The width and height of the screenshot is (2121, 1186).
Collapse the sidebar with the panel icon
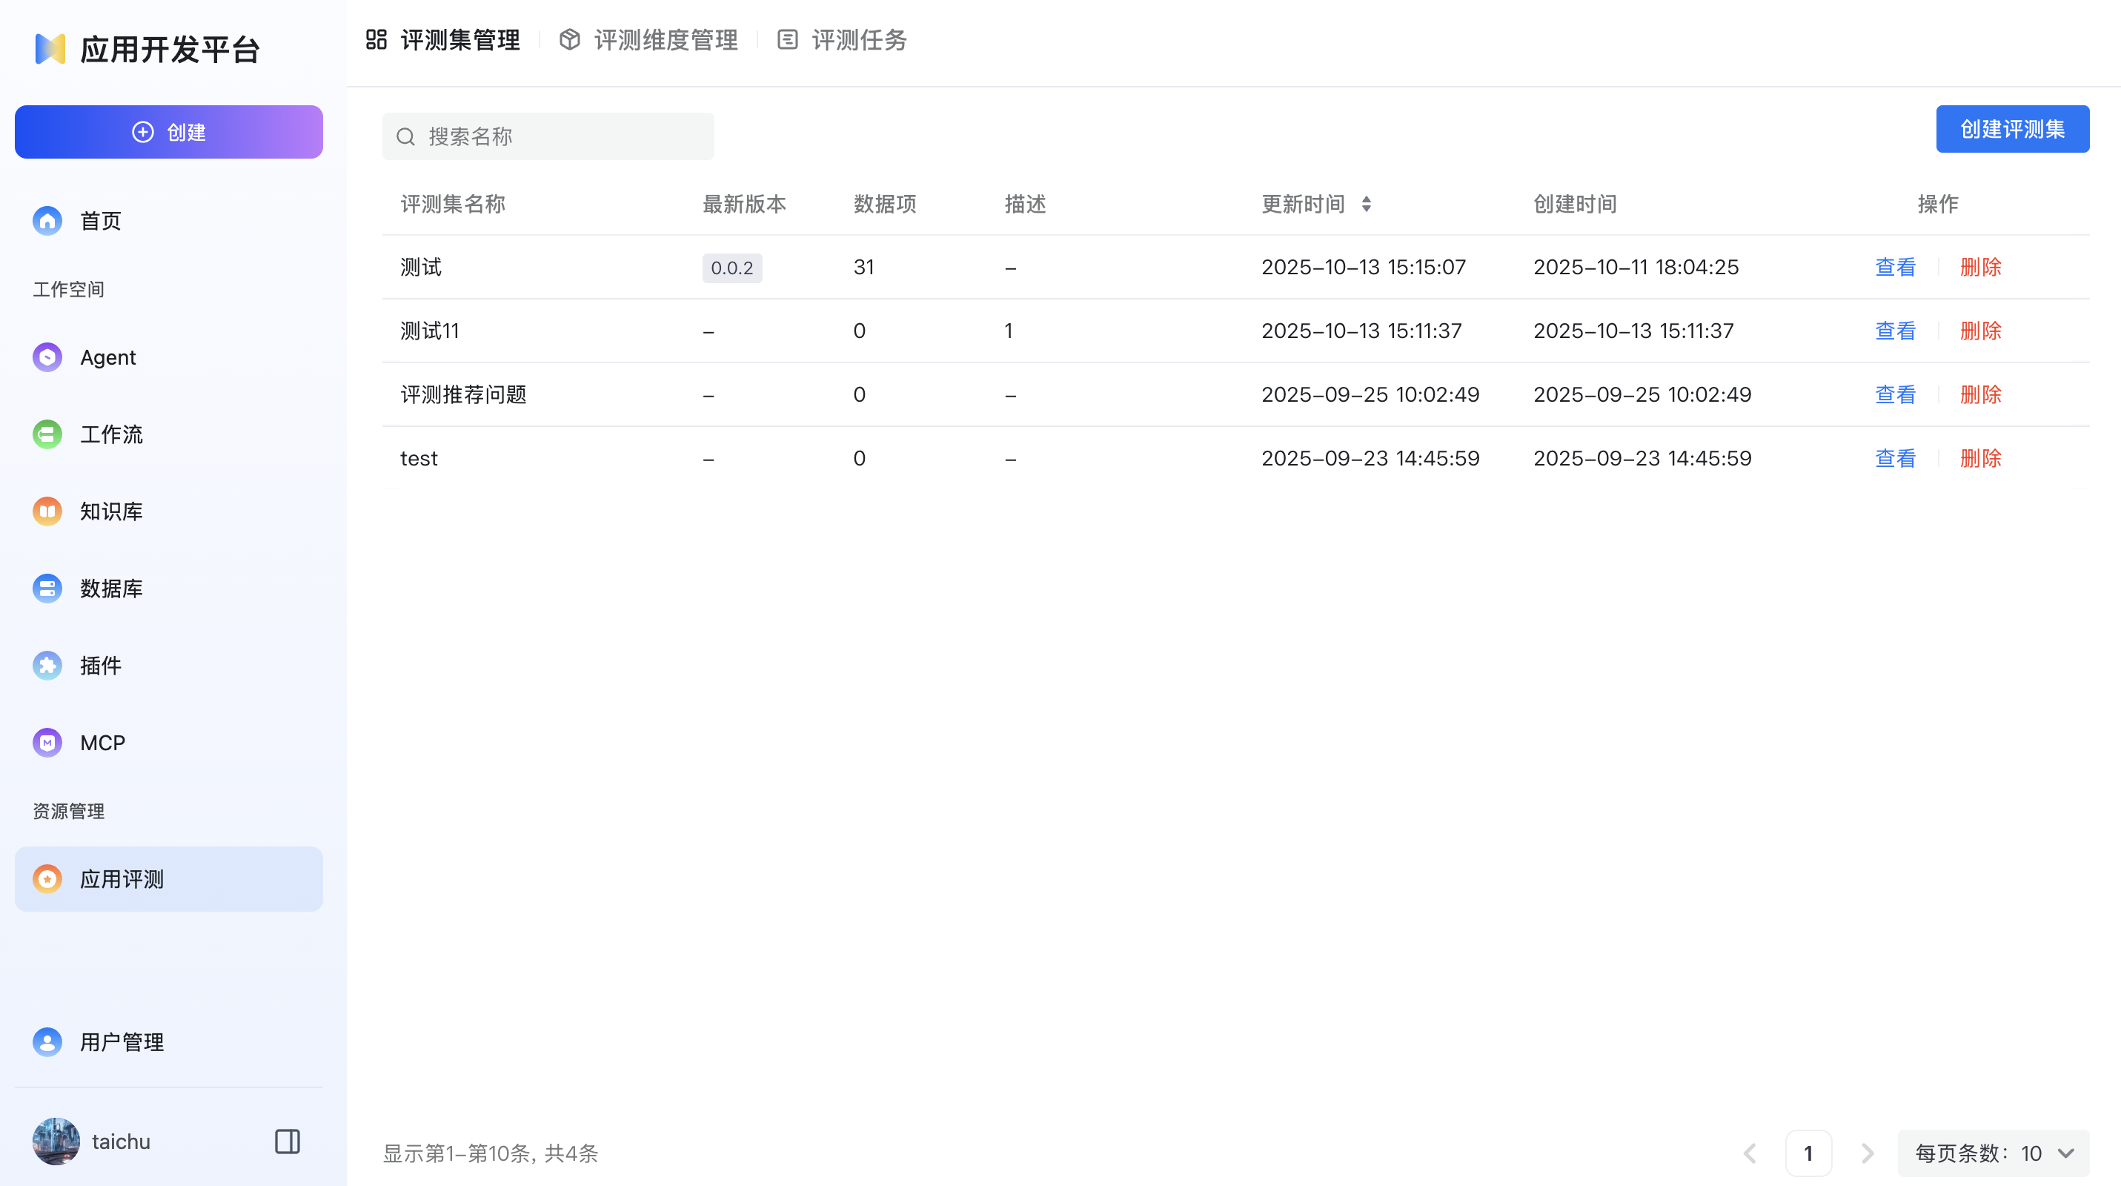pos(287,1142)
